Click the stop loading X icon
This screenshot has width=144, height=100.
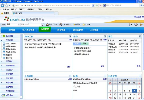point(100,6)
